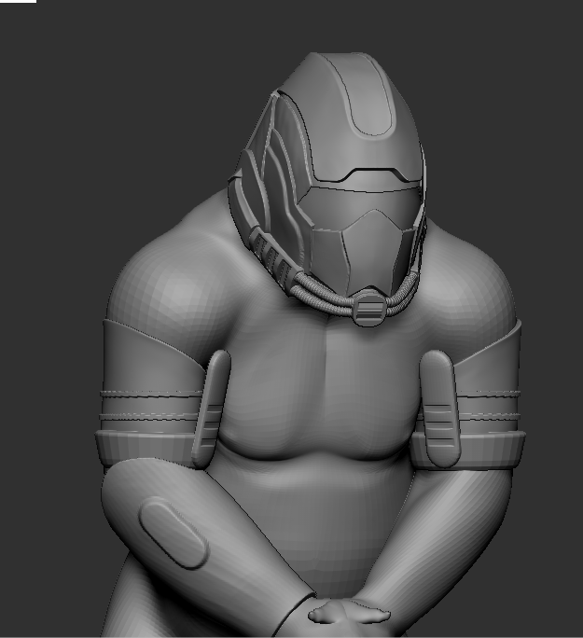The image size is (583, 638).
Task: Click the capsule strap beside right armband
Action: point(440,409)
